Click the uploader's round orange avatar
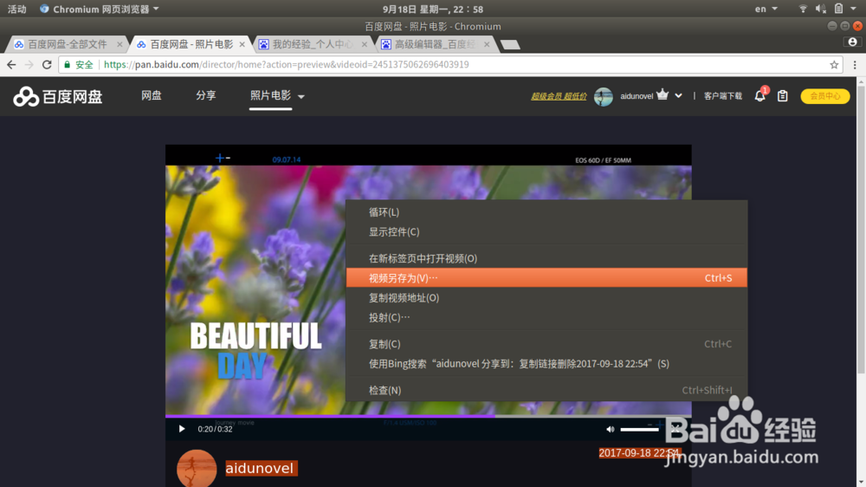Image resolution: width=866 pixels, height=487 pixels. tap(197, 469)
